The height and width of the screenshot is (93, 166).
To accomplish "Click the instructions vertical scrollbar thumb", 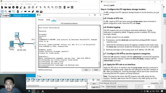I will click(x=162, y=54).
